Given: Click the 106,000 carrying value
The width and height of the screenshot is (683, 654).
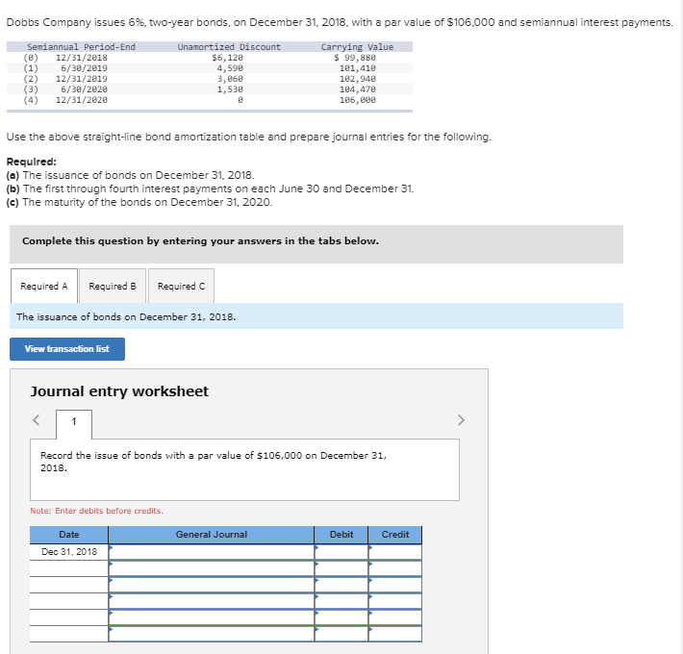Looking at the screenshot, I should click(358, 100).
